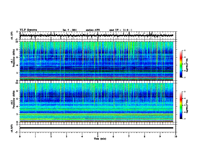198x153 pixels.
Task: Click the ch.1 spectrogram plot area
Action: (x=96, y=61)
